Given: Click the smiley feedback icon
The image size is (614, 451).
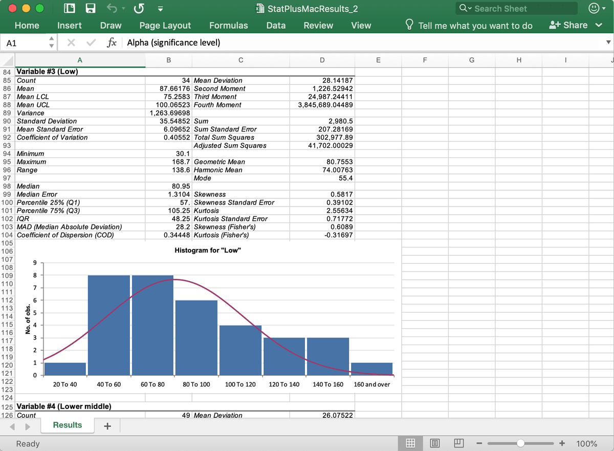Looking at the screenshot, I should 593,9.
